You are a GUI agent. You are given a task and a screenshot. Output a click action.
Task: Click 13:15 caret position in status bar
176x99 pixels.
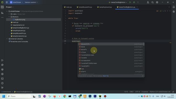click(126, 92)
